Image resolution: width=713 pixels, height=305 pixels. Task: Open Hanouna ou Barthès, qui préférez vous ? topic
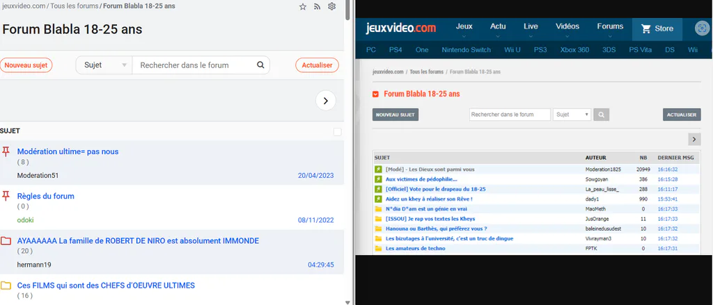coord(437,229)
